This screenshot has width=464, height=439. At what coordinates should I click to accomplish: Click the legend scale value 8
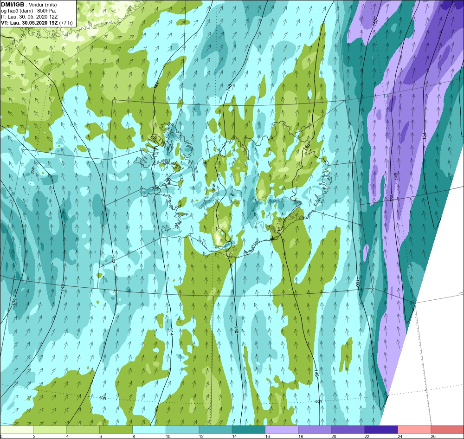134,436
